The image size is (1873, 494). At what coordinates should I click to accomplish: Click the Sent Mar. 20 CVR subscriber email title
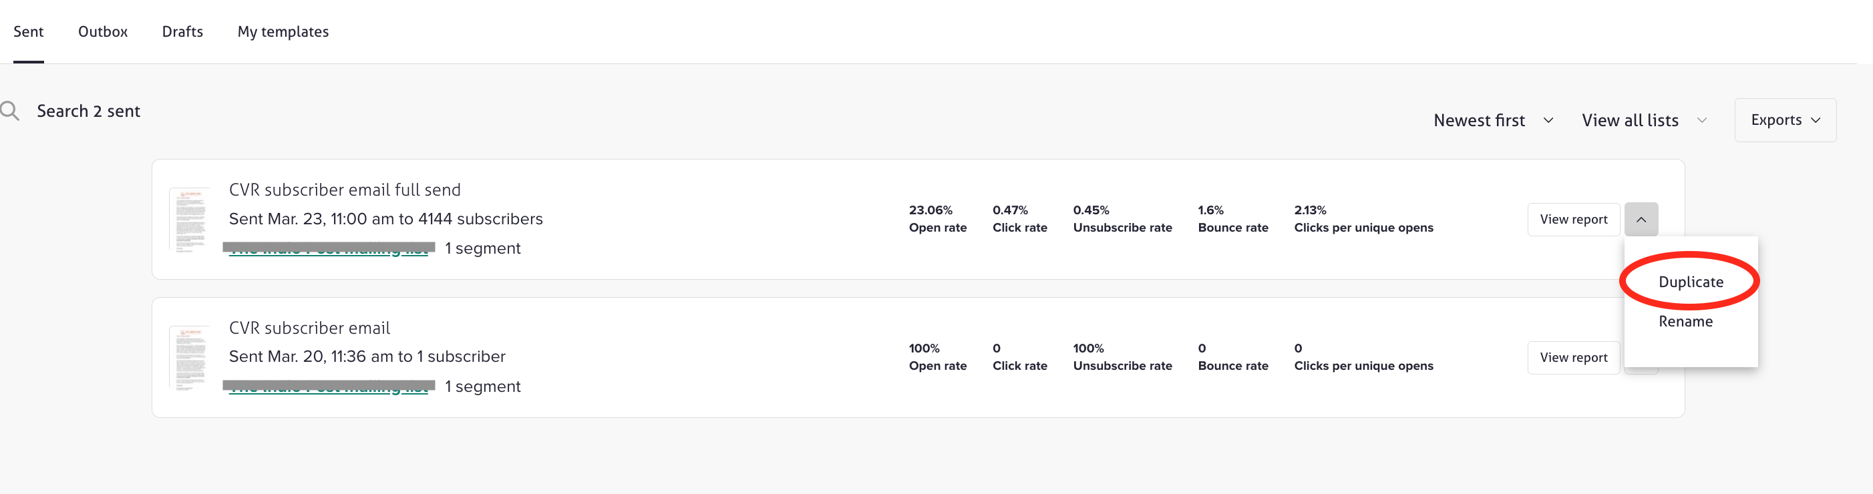tap(309, 328)
